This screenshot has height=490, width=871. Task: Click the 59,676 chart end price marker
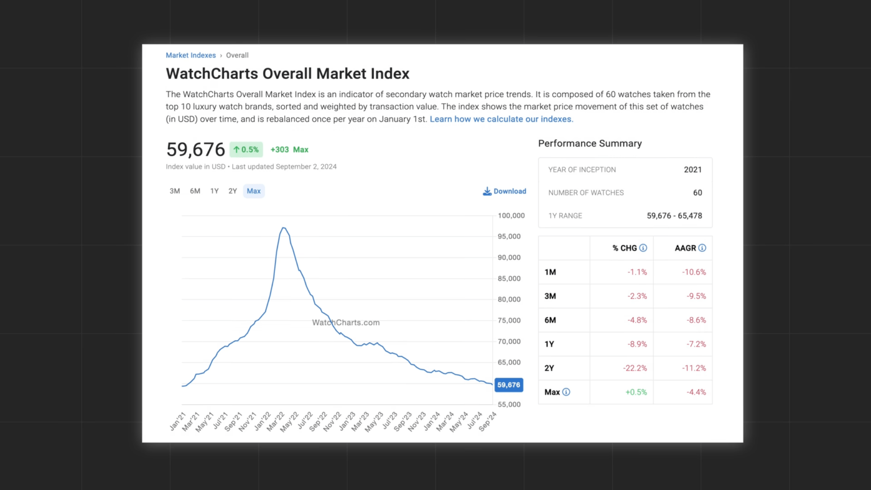(509, 385)
